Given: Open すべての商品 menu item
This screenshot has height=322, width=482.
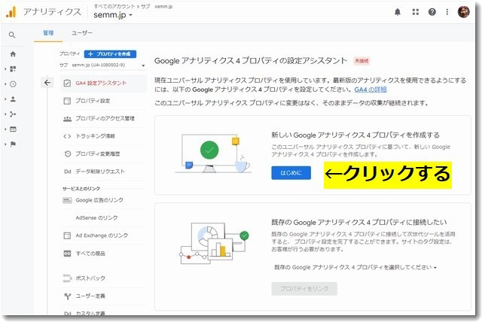Looking at the screenshot, I should click(103, 254).
